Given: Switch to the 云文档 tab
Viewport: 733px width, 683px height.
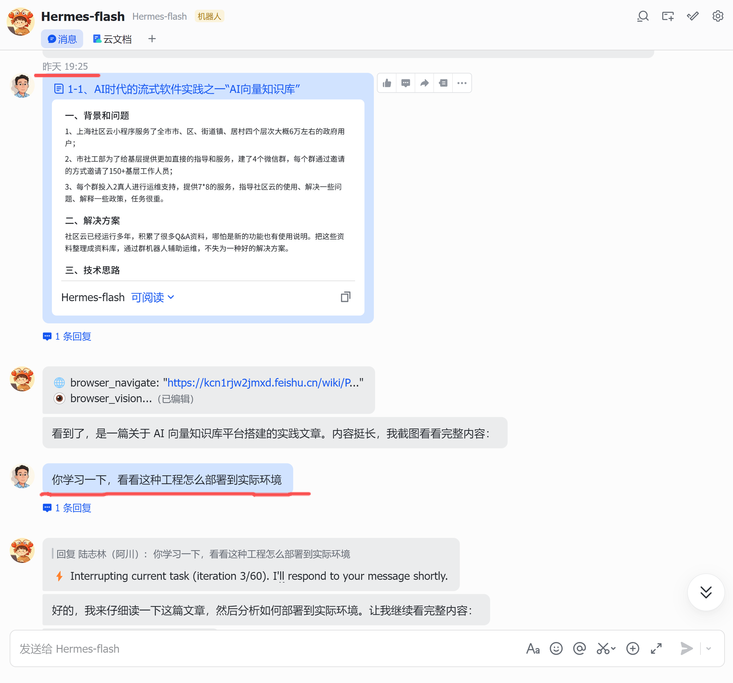Looking at the screenshot, I should click(112, 39).
